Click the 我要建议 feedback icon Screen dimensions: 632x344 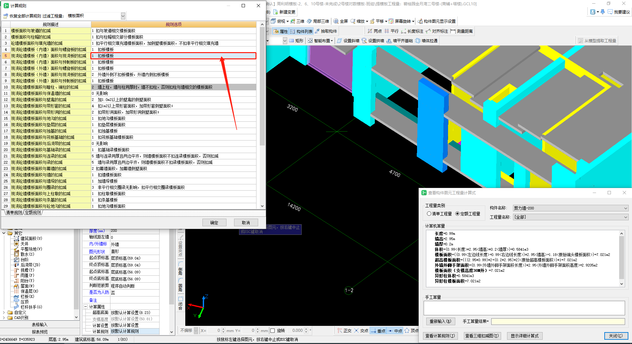tap(619, 12)
